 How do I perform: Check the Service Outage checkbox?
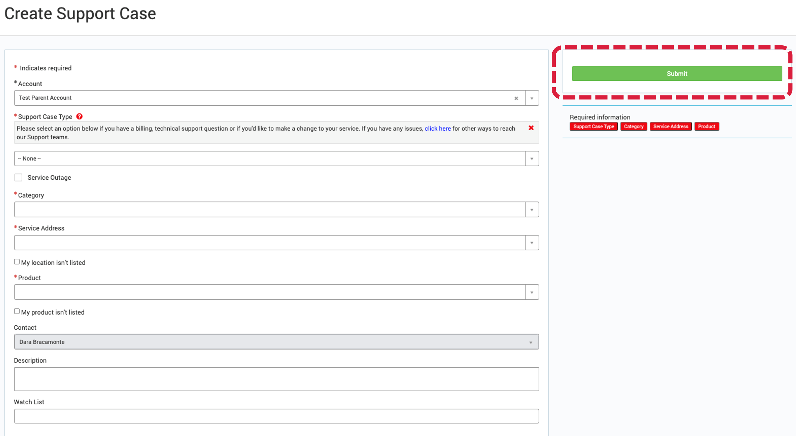point(18,177)
